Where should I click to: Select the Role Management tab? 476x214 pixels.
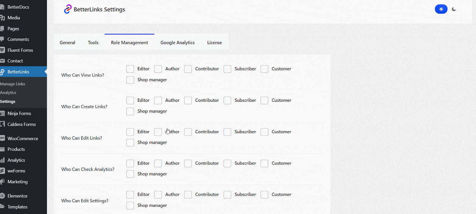tap(129, 43)
